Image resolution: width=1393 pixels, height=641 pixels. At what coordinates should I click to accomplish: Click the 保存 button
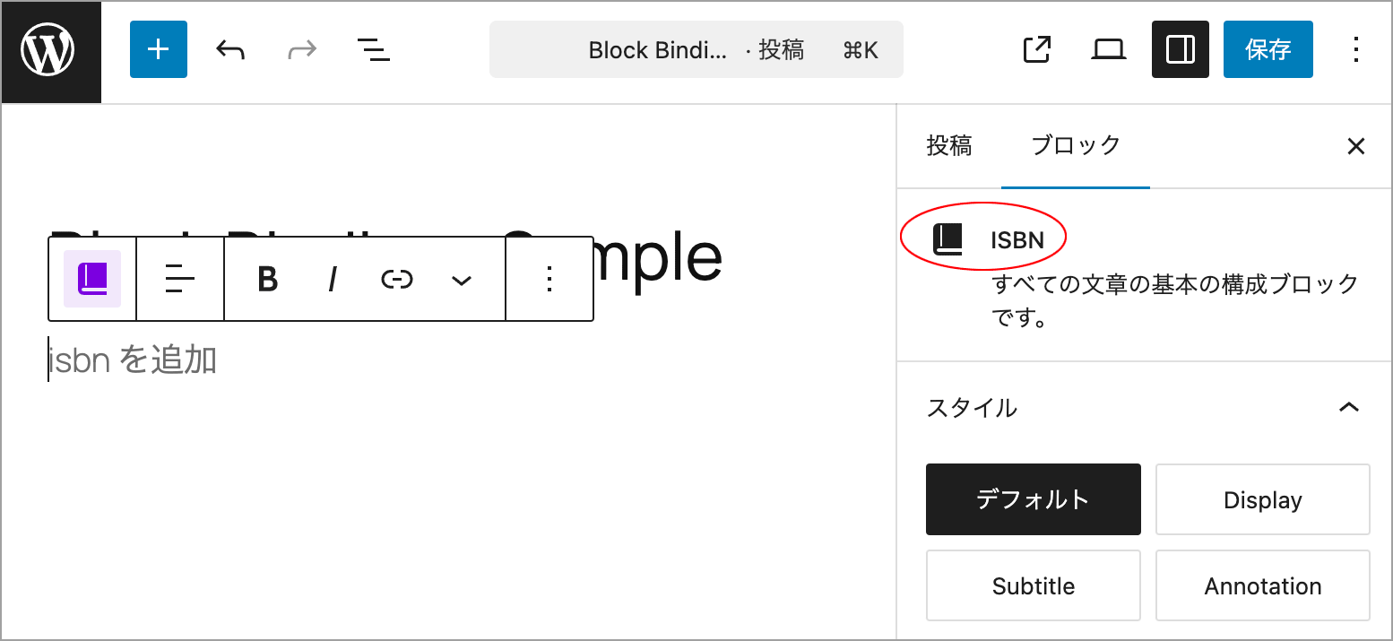pyautogui.click(x=1268, y=49)
